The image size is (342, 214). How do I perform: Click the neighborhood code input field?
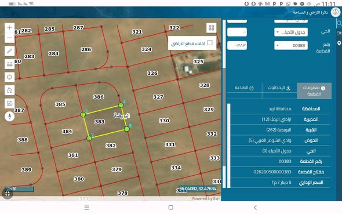pyautogui.click(x=237, y=32)
